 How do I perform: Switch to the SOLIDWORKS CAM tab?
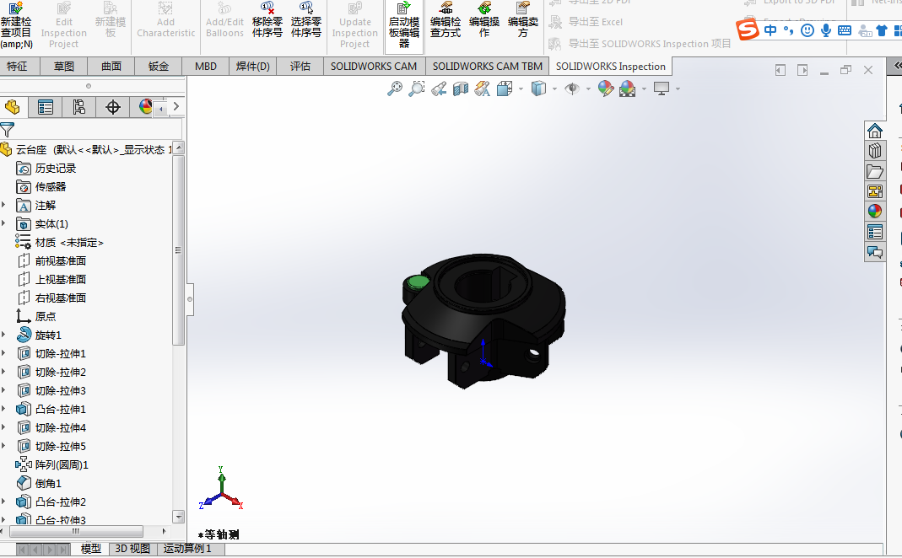click(x=373, y=67)
